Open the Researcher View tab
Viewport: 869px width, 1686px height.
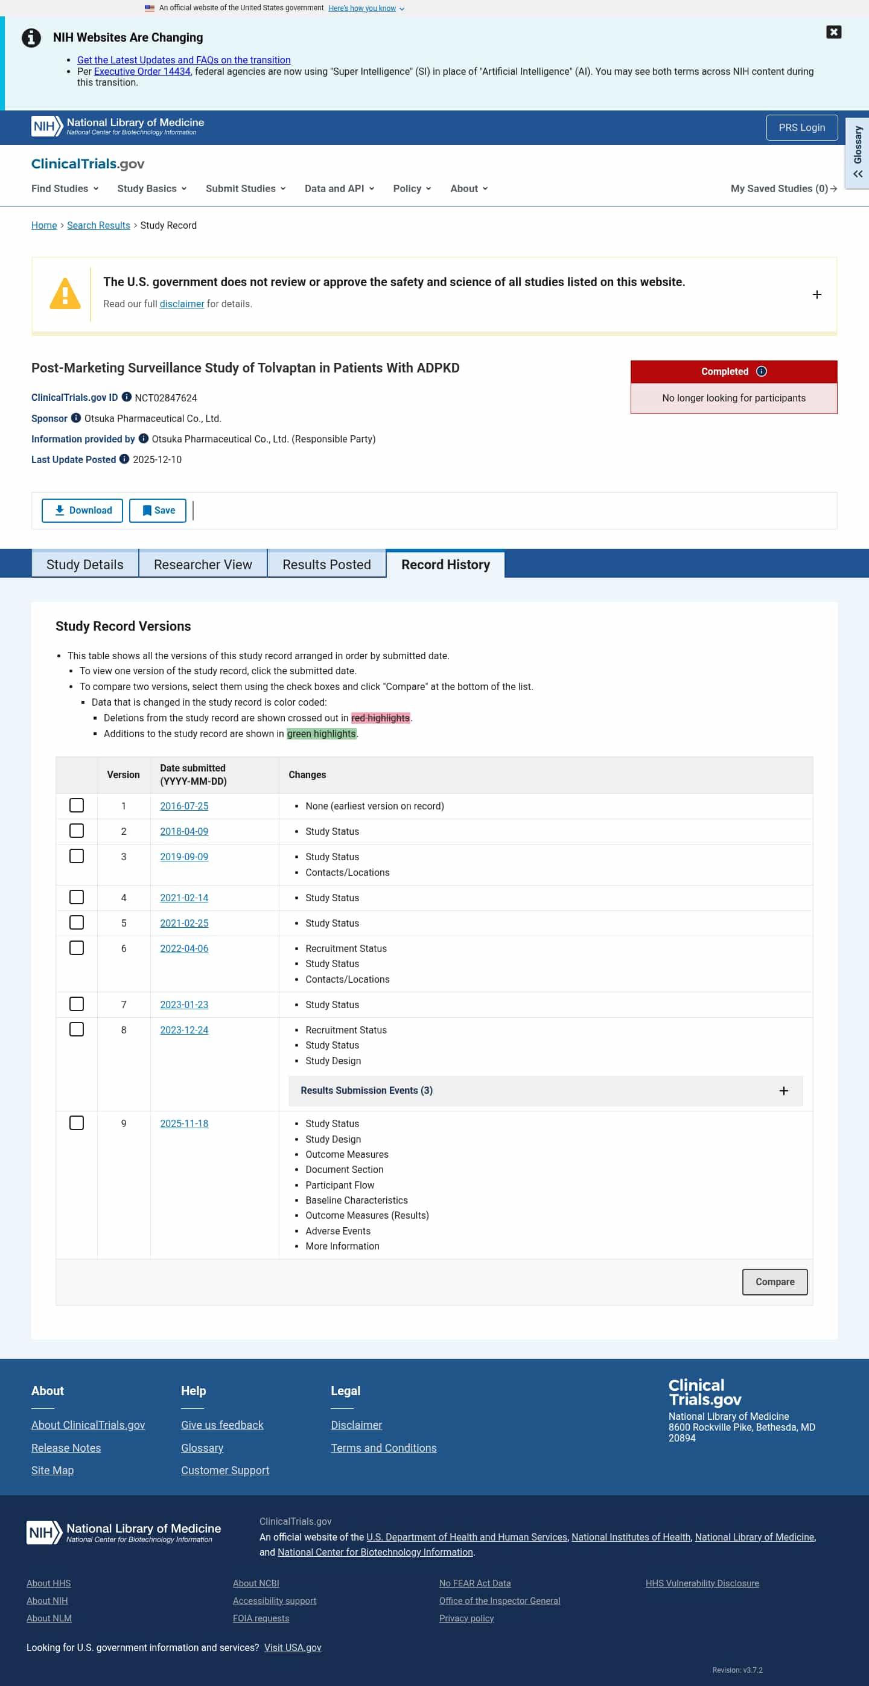203,564
